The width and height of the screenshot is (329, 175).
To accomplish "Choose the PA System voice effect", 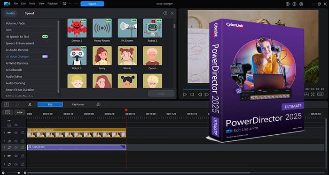I will pyautogui.click(x=127, y=28).
